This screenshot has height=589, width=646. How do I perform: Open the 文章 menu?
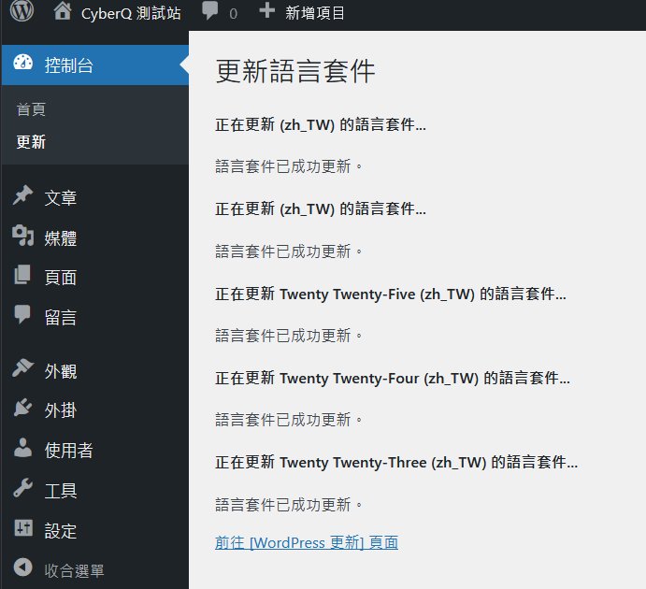point(61,198)
